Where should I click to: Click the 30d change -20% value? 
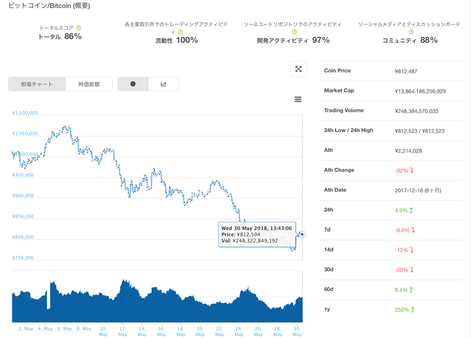tap(404, 270)
